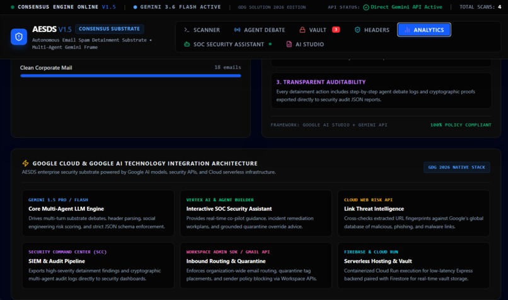Click the green dot after SOC Security Assistant
The height and width of the screenshot is (300, 508).
click(x=270, y=44)
